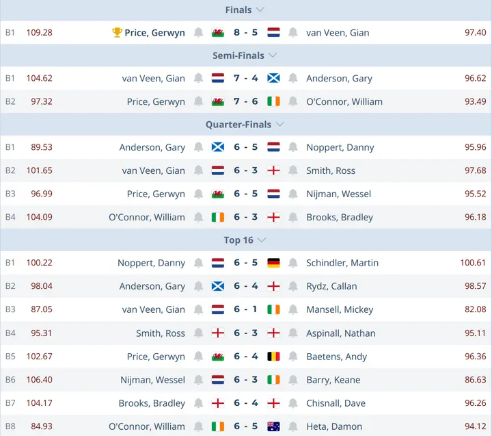The width and height of the screenshot is (492, 436).
Task: Collapse the Top 16 round header
Action: pyautogui.click(x=262, y=240)
